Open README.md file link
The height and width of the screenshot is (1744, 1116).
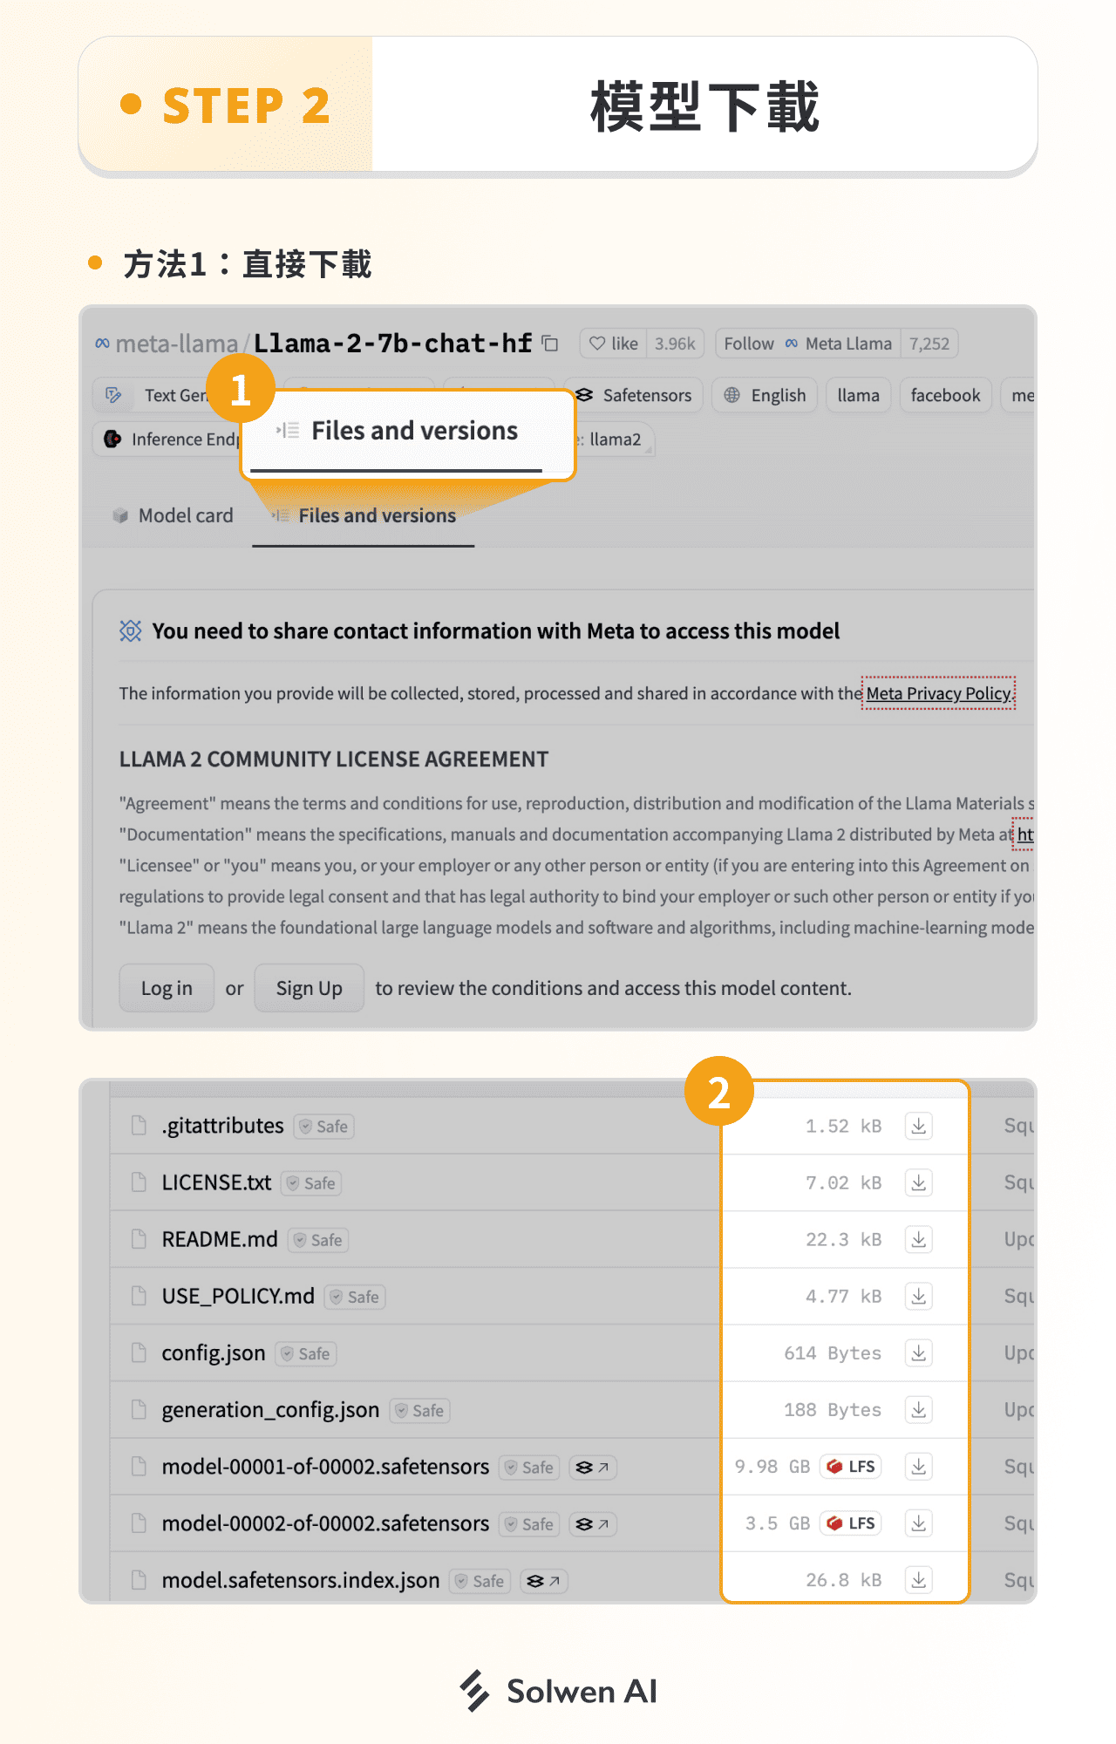pos(220,1239)
